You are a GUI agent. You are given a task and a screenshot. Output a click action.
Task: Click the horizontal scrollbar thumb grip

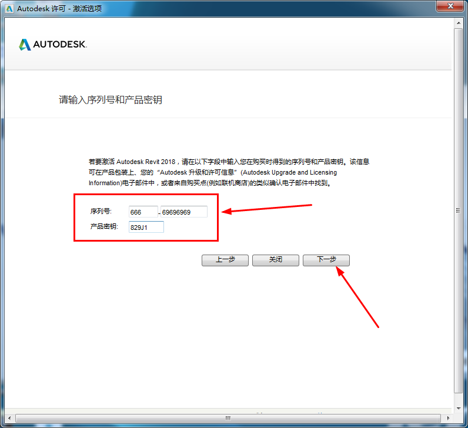228,418
